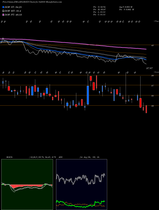Click the magenta DOW PT legend swatch
The width and height of the screenshot is (159, 210).
(3, 15)
